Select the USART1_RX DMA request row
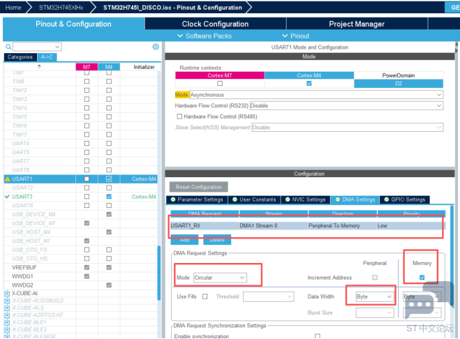This screenshot has height=339, width=460. [x=306, y=226]
